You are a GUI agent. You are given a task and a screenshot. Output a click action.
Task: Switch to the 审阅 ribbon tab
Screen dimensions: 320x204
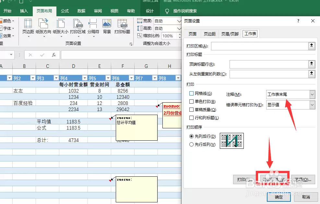98,11
